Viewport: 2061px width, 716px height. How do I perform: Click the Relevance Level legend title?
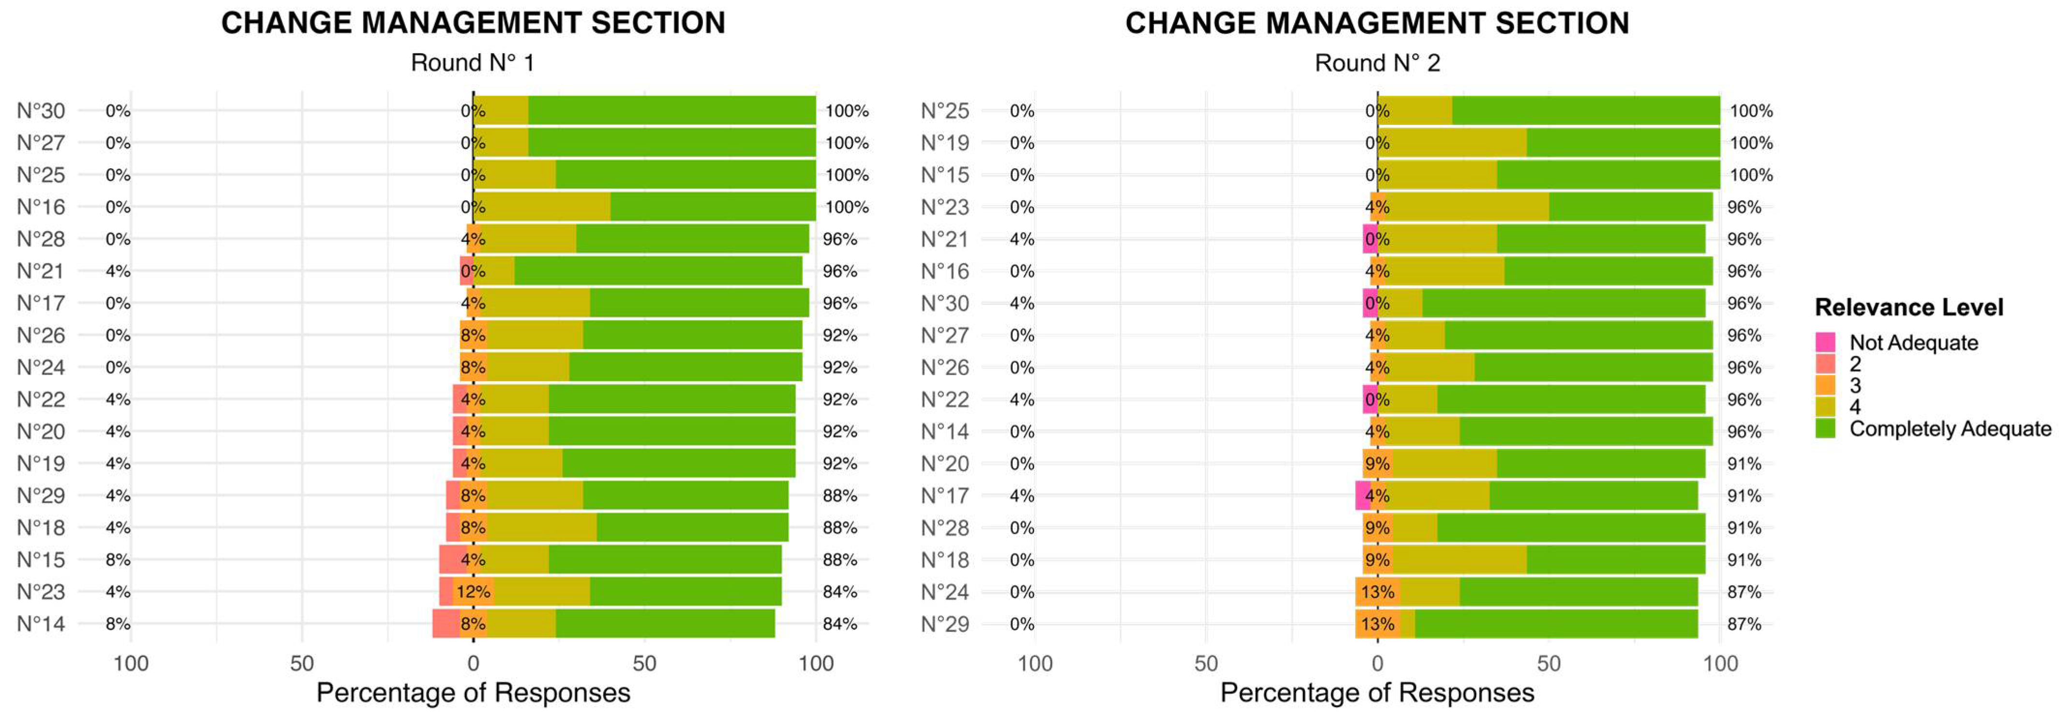click(1908, 307)
